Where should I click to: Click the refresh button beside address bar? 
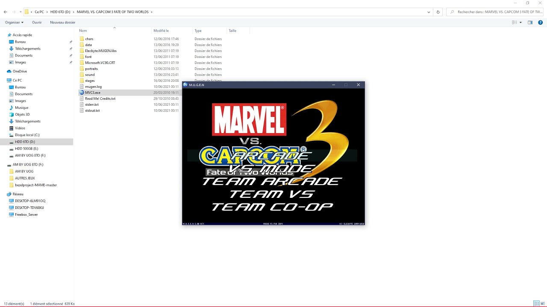[x=438, y=12]
